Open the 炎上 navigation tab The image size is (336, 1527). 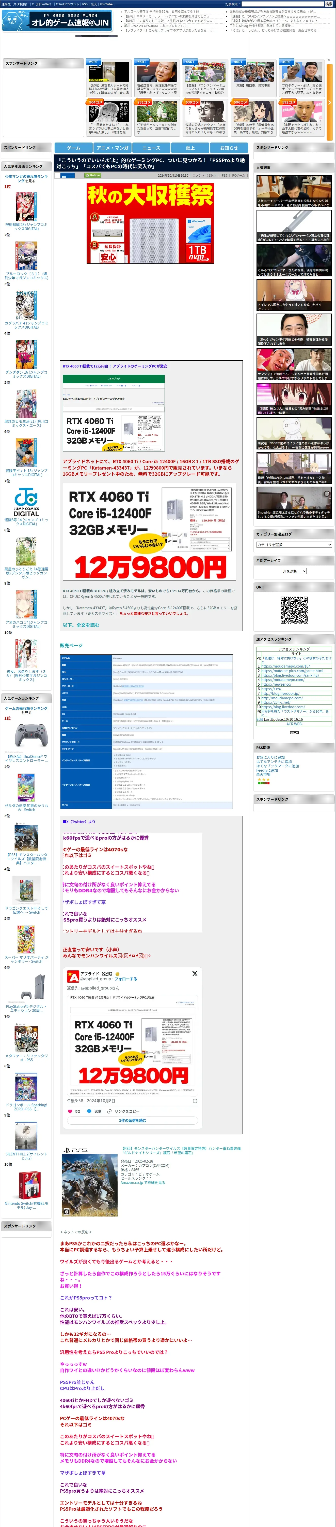pos(190,148)
